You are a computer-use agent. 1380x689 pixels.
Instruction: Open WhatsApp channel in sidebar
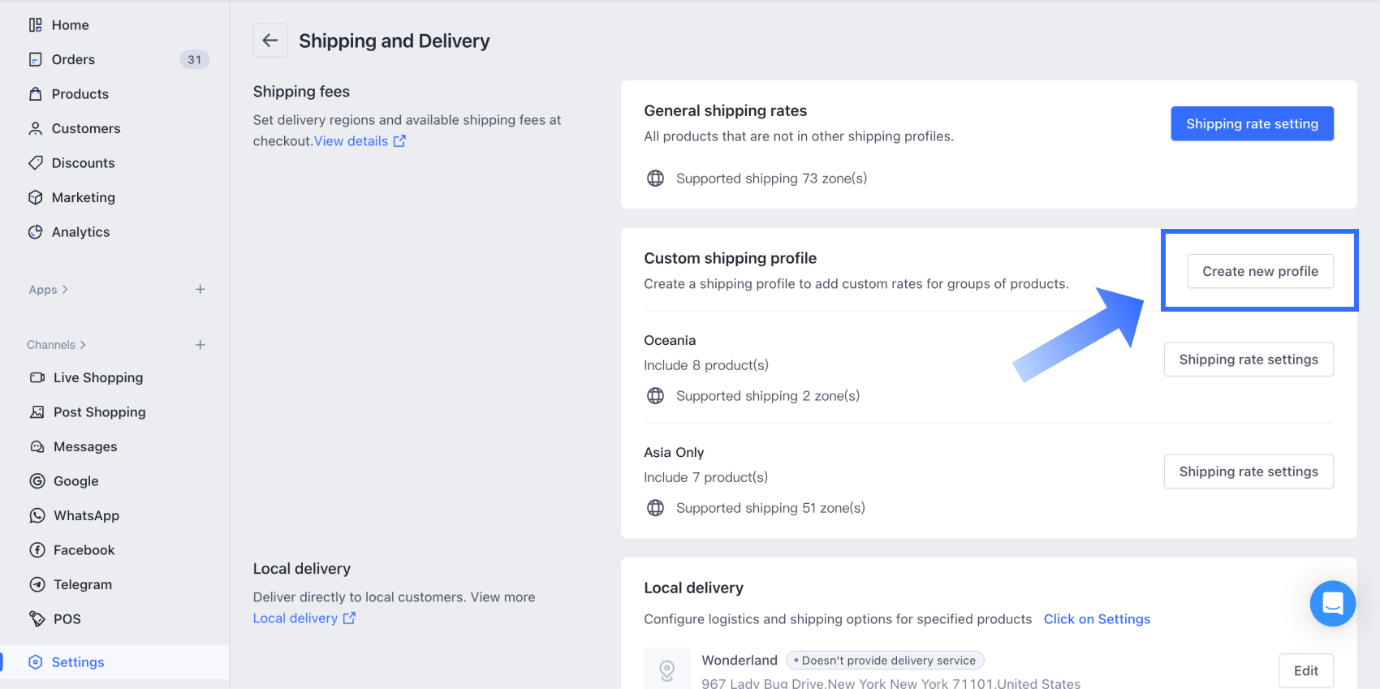click(86, 515)
